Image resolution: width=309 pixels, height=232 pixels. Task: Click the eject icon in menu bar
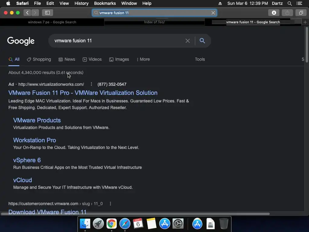coord(220,3)
